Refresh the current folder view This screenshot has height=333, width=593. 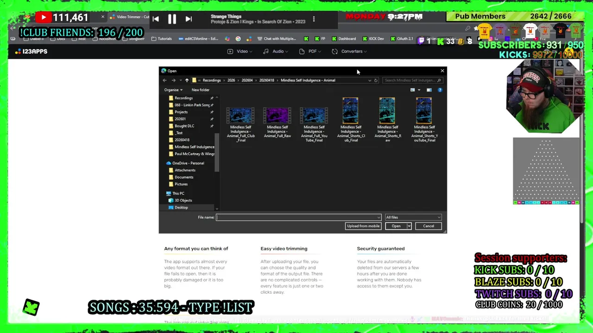pyautogui.click(x=376, y=80)
